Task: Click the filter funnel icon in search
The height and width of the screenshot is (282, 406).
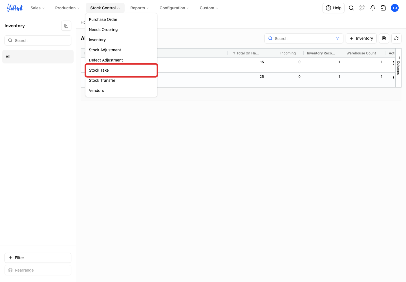Action: coord(337,38)
